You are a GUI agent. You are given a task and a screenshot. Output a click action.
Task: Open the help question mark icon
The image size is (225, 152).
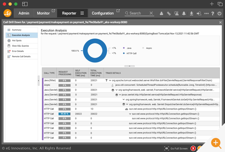pos(213,13)
